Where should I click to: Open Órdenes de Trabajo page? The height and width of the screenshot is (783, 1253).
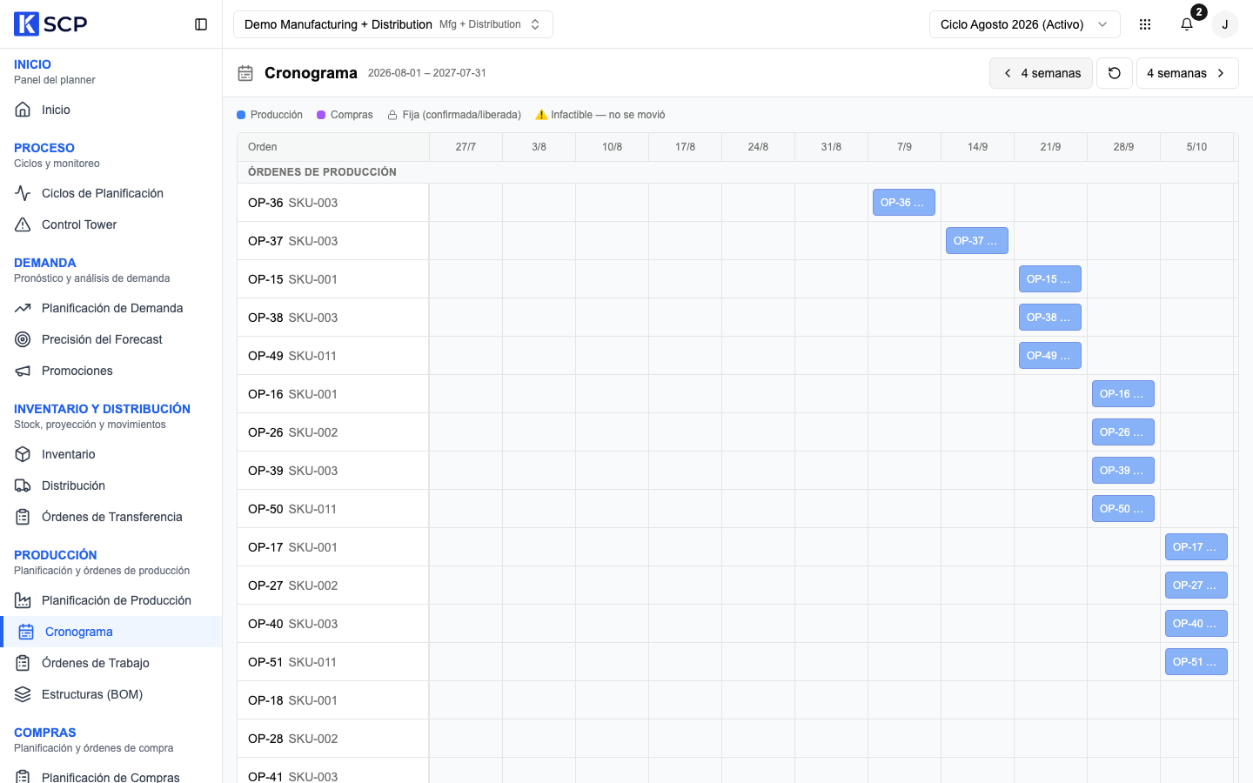pos(111,663)
